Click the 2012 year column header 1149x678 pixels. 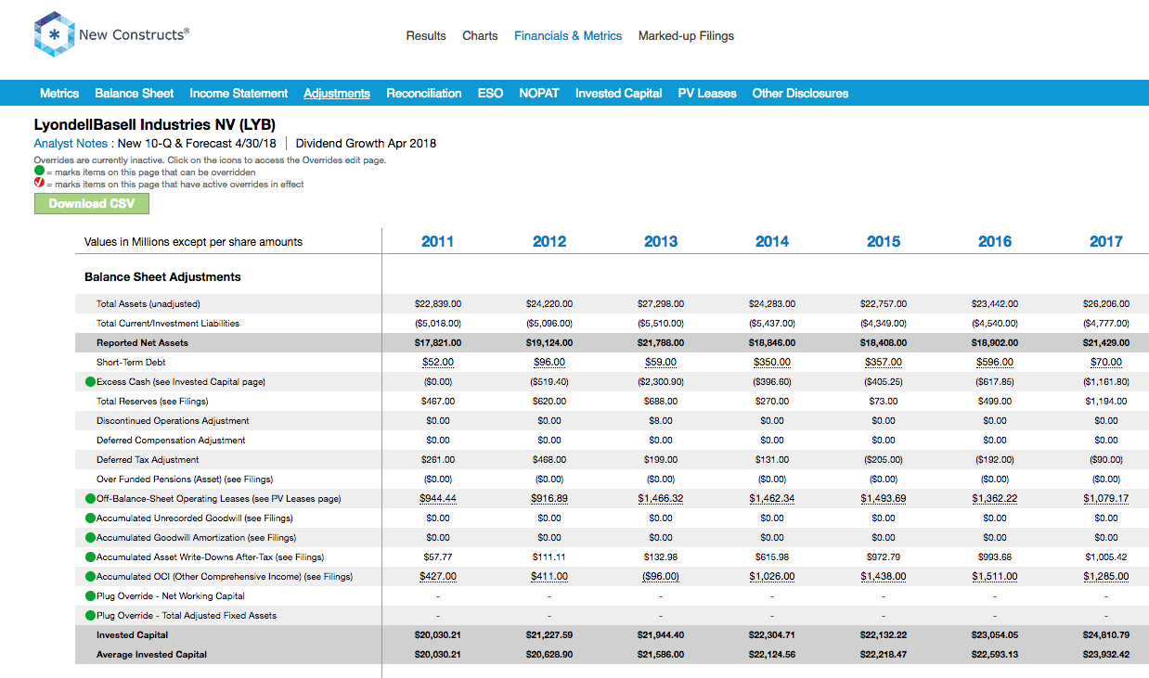click(549, 242)
